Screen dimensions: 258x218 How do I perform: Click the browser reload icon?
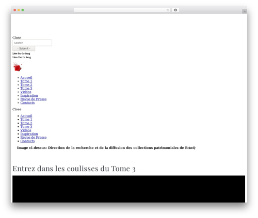coord(168,10)
